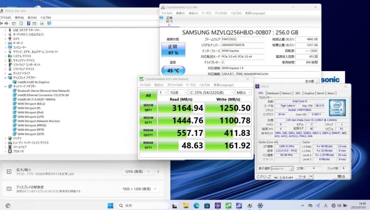The image size is (370, 210).
Task: Open プロファイル(P) menu in CrystalDiskMark
Action: click(175, 85)
